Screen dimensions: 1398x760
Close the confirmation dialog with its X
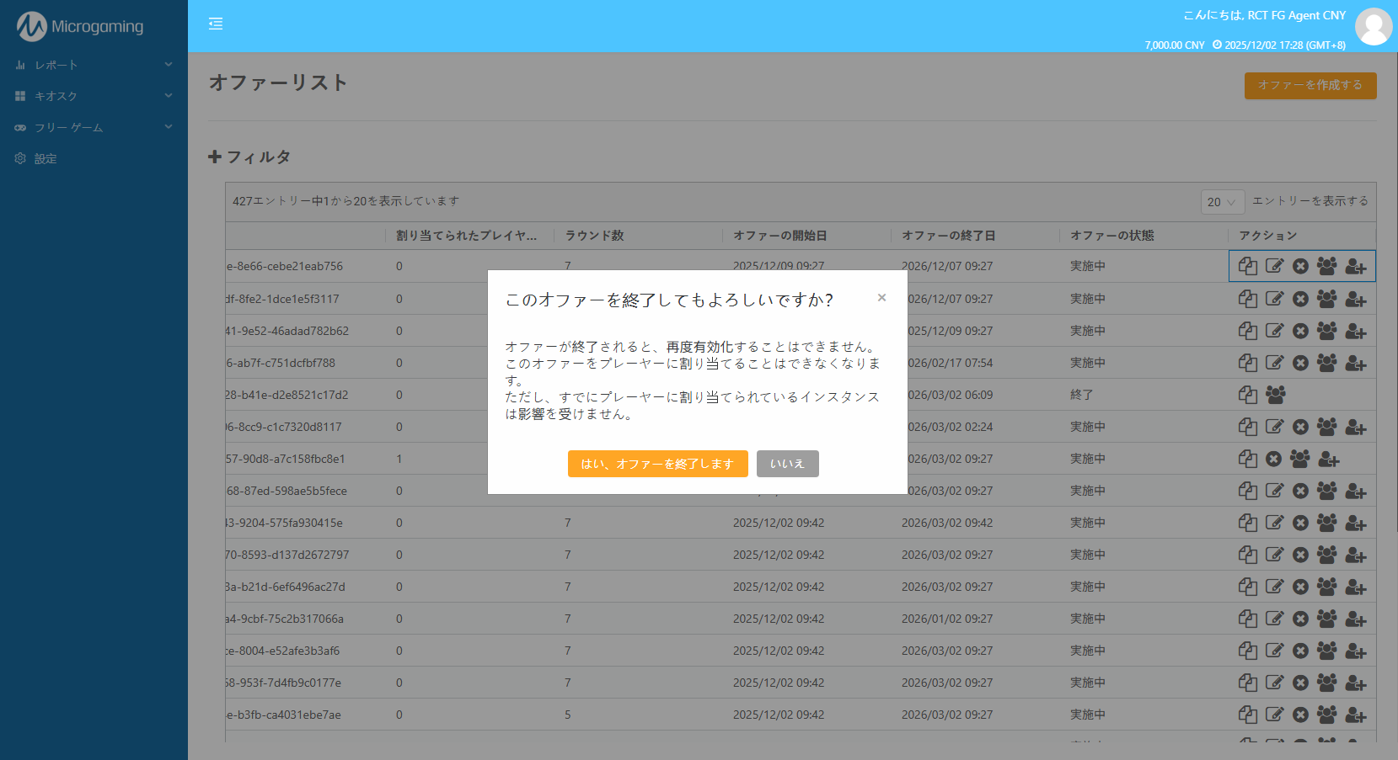(x=881, y=297)
